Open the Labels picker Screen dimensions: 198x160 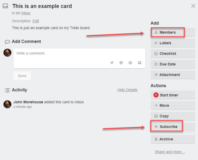(172, 43)
